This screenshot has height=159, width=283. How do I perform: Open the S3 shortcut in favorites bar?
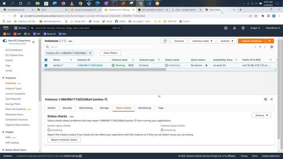pos(27,34)
